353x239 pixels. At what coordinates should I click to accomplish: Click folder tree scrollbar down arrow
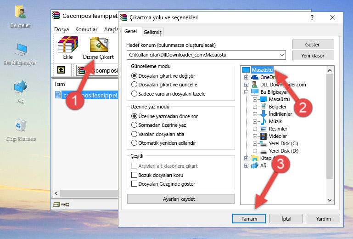330,200
